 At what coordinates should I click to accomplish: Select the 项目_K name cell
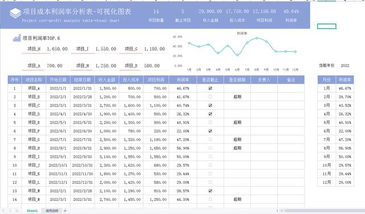[x=34, y=173]
